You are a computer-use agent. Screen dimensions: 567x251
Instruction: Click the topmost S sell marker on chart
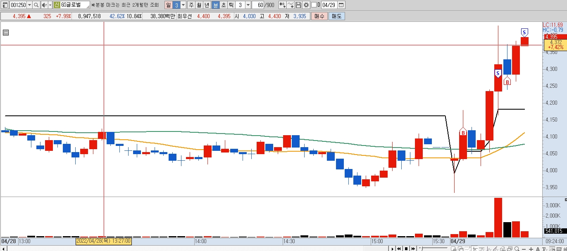(x=524, y=32)
